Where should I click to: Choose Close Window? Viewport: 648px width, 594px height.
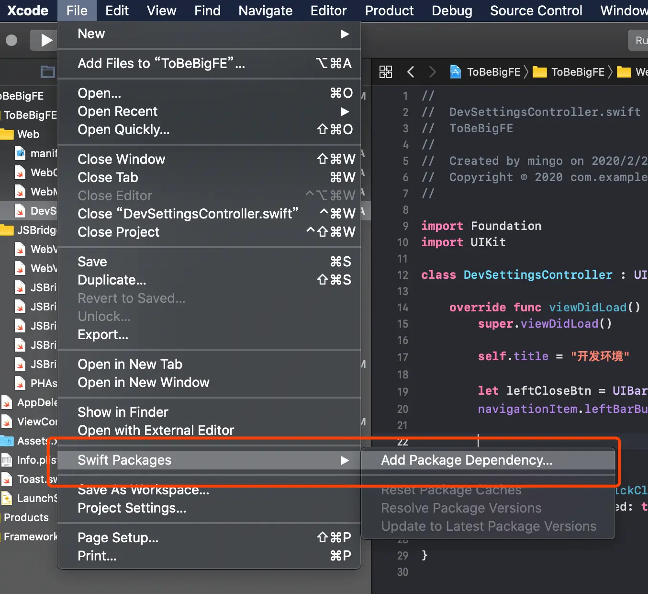point(209,160)
